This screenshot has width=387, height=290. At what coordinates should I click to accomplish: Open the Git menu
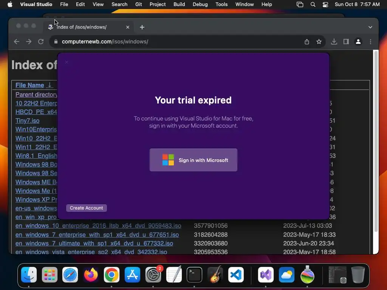(x=138, y=4)
